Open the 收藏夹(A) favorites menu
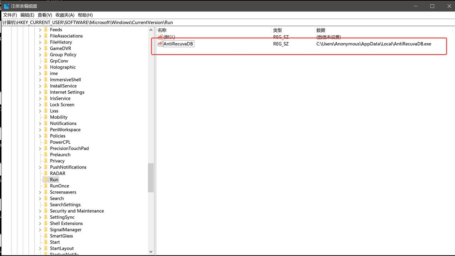This screenshot has width=455, height=256. click(x=65, y=15)
